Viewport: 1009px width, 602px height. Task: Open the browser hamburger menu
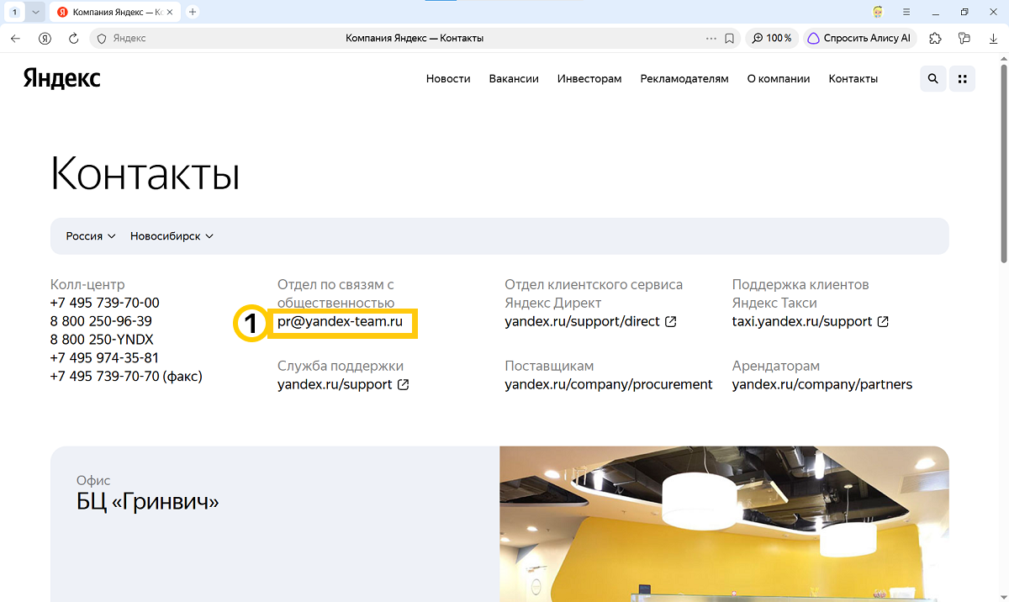click(x=906, y=12)
